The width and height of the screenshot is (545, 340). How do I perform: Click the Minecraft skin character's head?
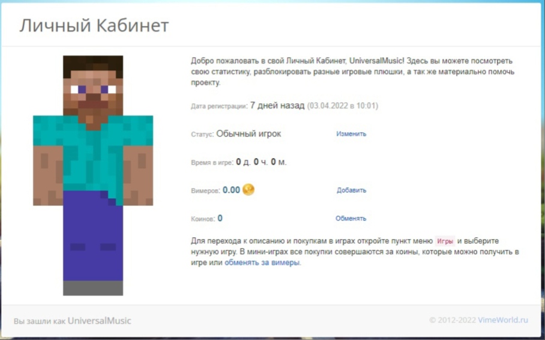click(93, 85)
